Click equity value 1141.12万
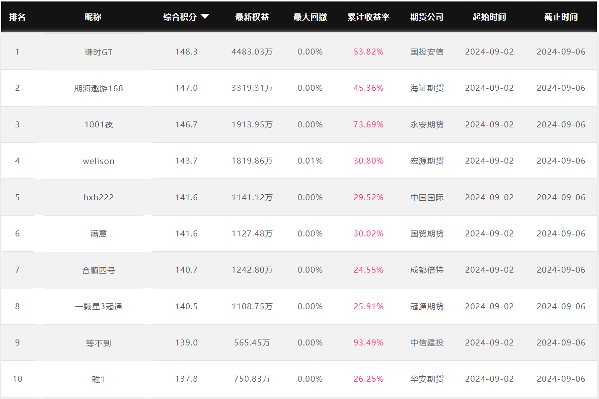The height and width of the screenshot is (399, 599). [x=252, y=197]
